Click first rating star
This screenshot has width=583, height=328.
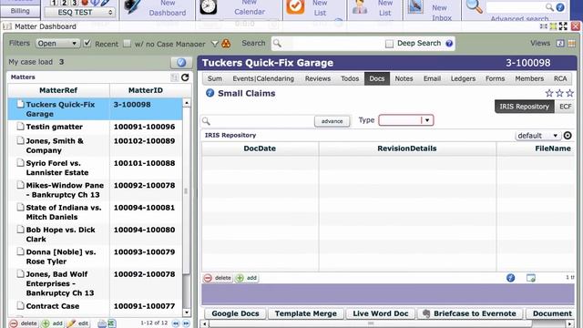coord(549,93)
